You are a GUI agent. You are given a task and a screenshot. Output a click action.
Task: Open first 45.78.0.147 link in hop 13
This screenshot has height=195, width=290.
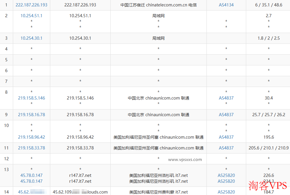(32, 175)
